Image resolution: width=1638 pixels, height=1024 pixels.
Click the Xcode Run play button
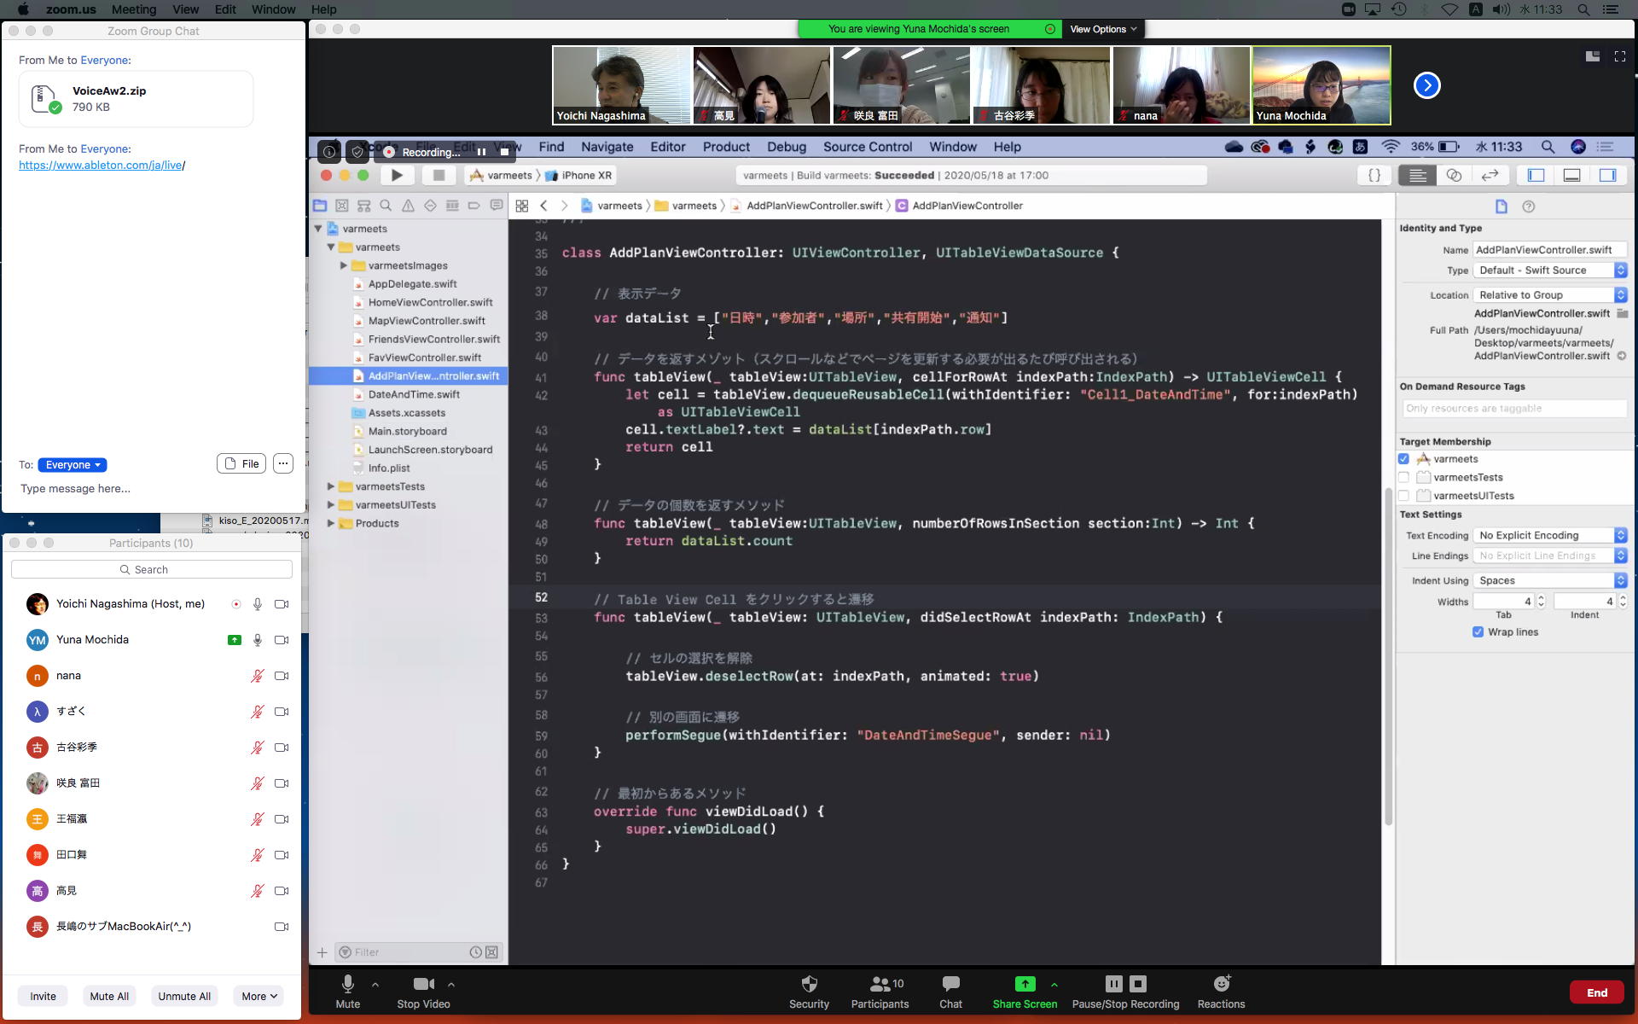[x=397, y=175]
